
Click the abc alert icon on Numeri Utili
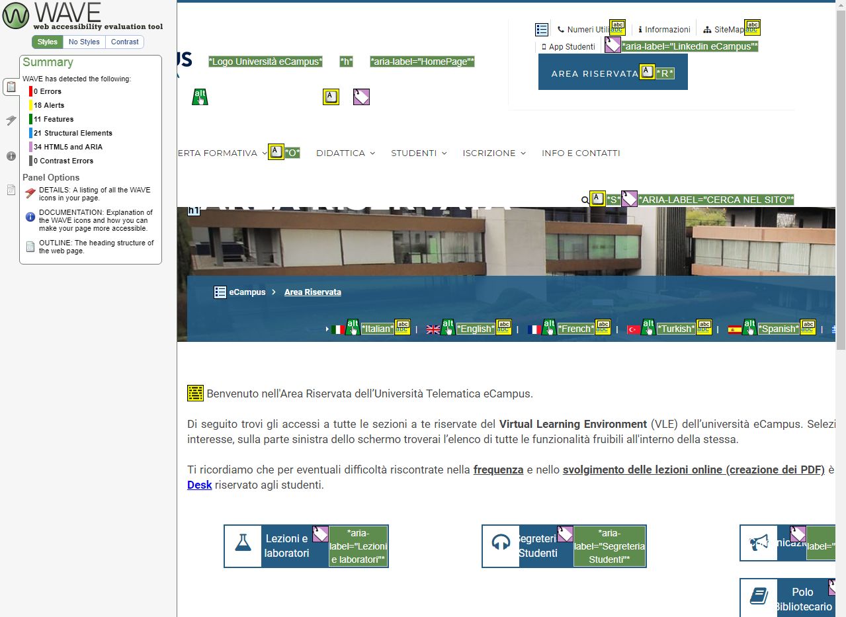pos(617,28)
